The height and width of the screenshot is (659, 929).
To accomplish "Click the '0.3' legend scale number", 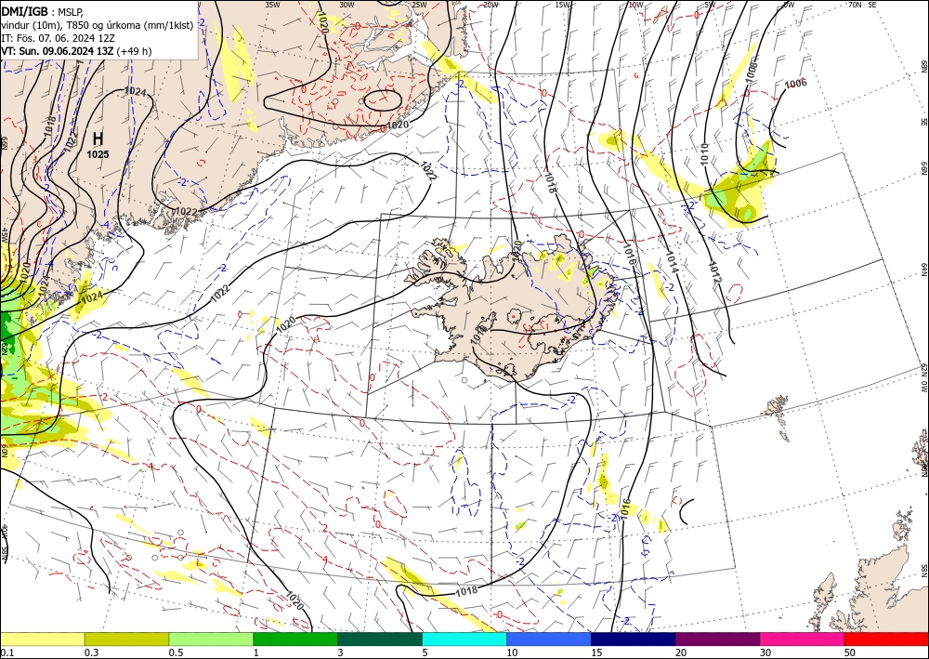I will point(91,652).
